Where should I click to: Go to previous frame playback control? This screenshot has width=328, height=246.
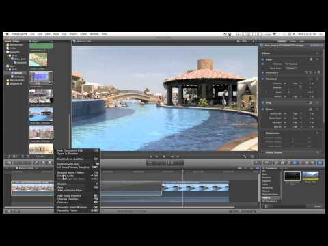tap(156, 156)
